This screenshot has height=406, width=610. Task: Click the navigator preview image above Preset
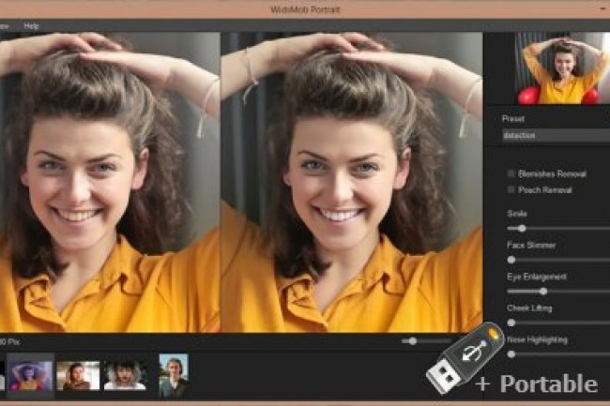[561, 68]
